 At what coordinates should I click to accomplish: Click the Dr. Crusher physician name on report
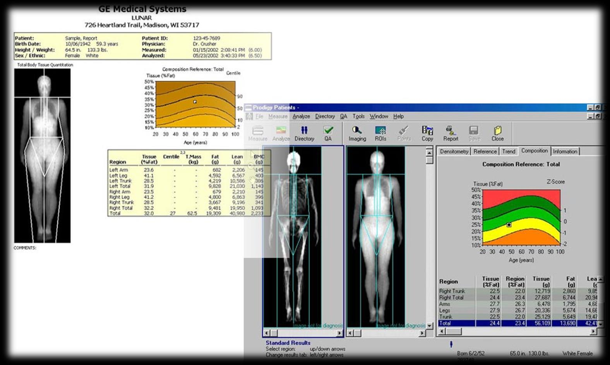click(205, 44)
